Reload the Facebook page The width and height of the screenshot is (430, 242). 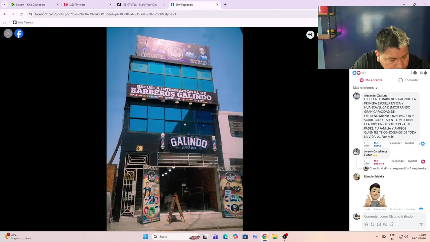coord(21,14)
